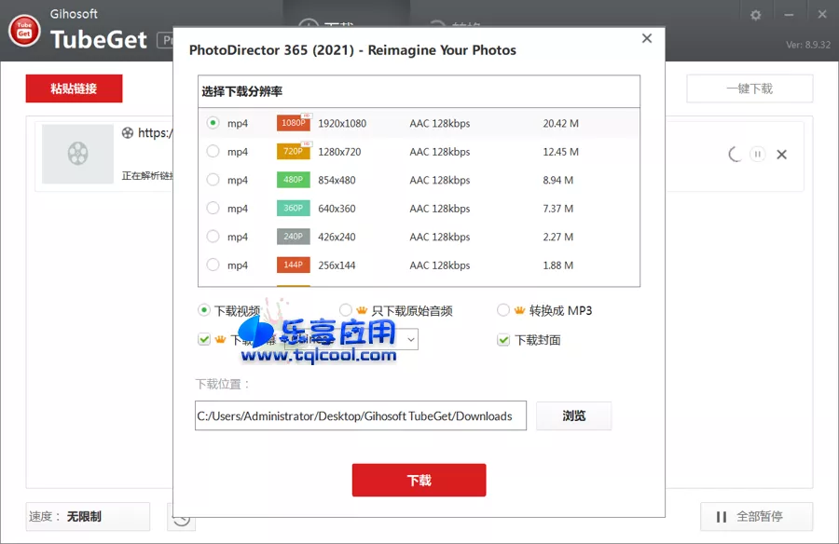Click the download location path field

[x=360, y=415]
